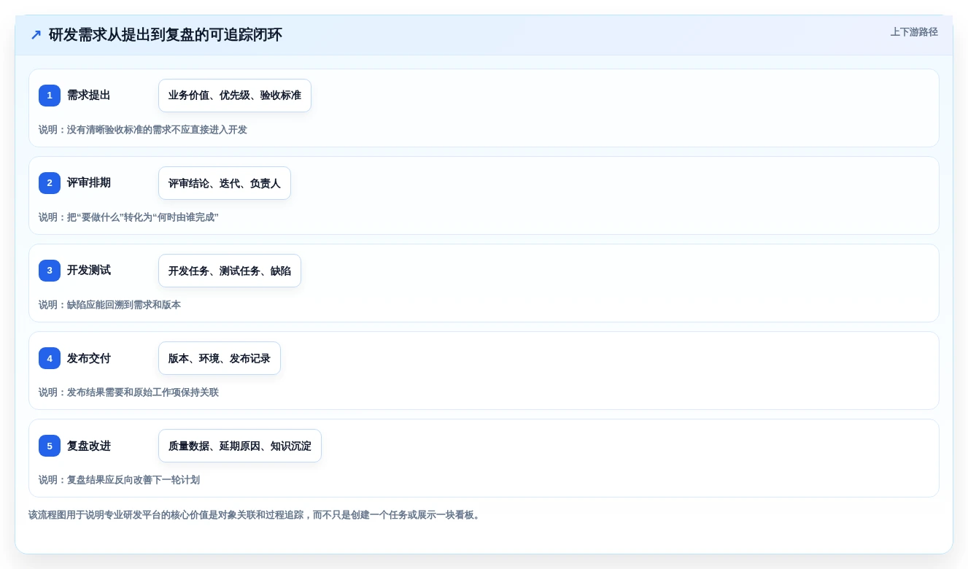
Task: Click the 需求提出 step name
Action: (89, 96)
